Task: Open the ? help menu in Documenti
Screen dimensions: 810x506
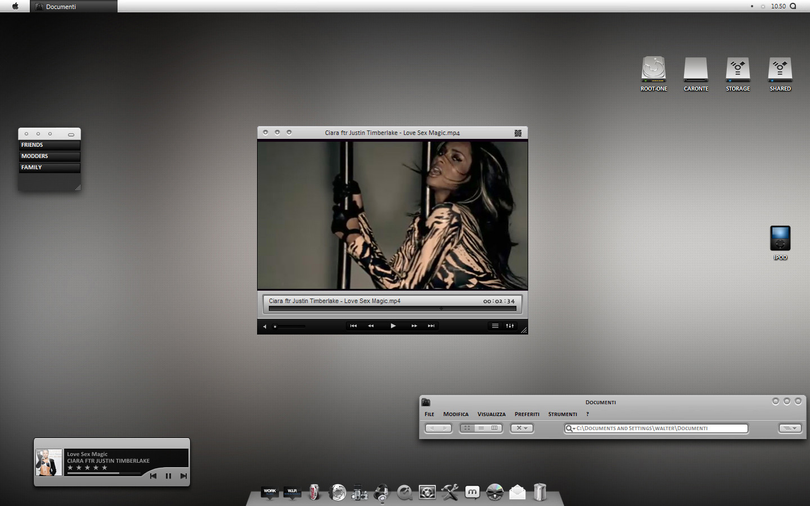Action: point(587,414)
